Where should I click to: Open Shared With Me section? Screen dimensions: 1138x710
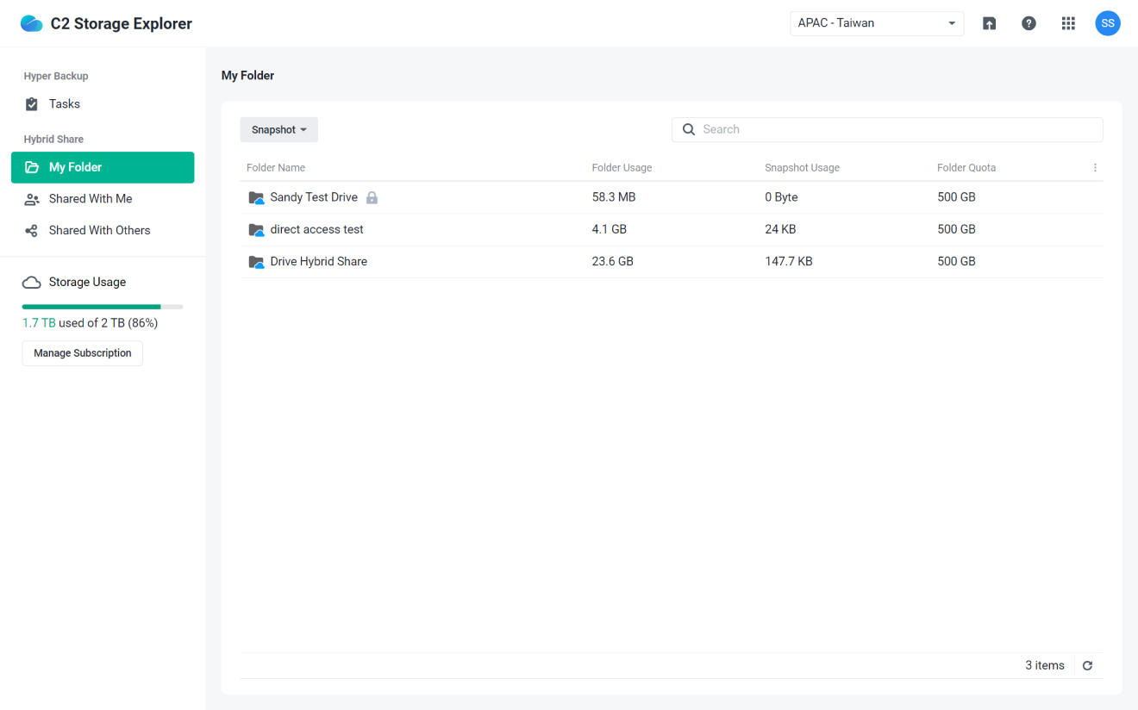(x=90, y=199)
